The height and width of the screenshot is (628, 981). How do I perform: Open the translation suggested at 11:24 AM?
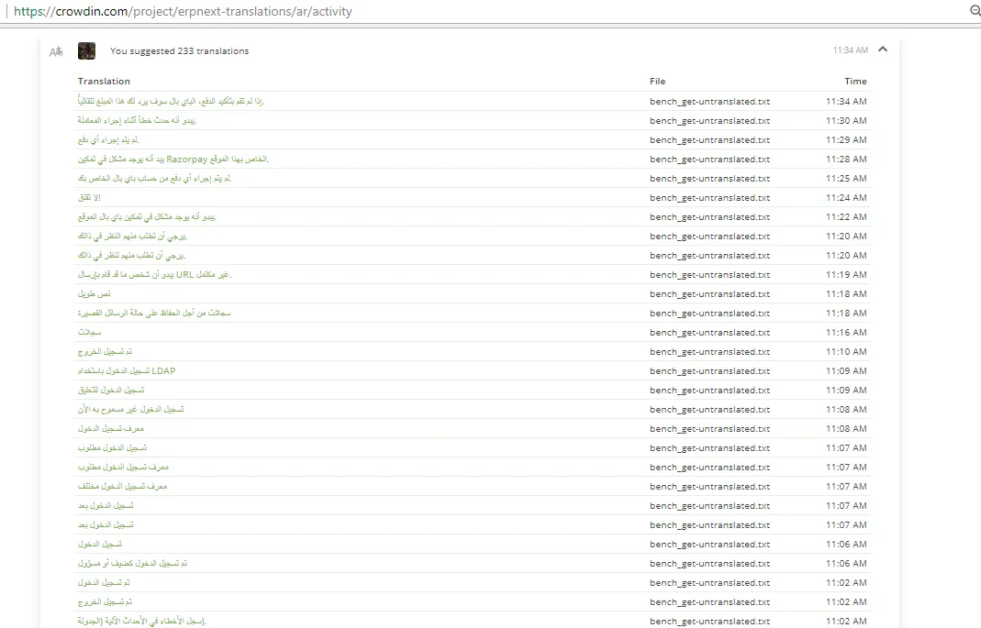pyautogui.click(x=89, y=198)
